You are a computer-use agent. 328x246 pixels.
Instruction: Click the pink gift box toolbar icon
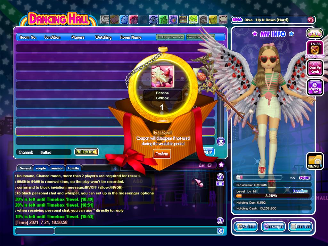[134, 20]
